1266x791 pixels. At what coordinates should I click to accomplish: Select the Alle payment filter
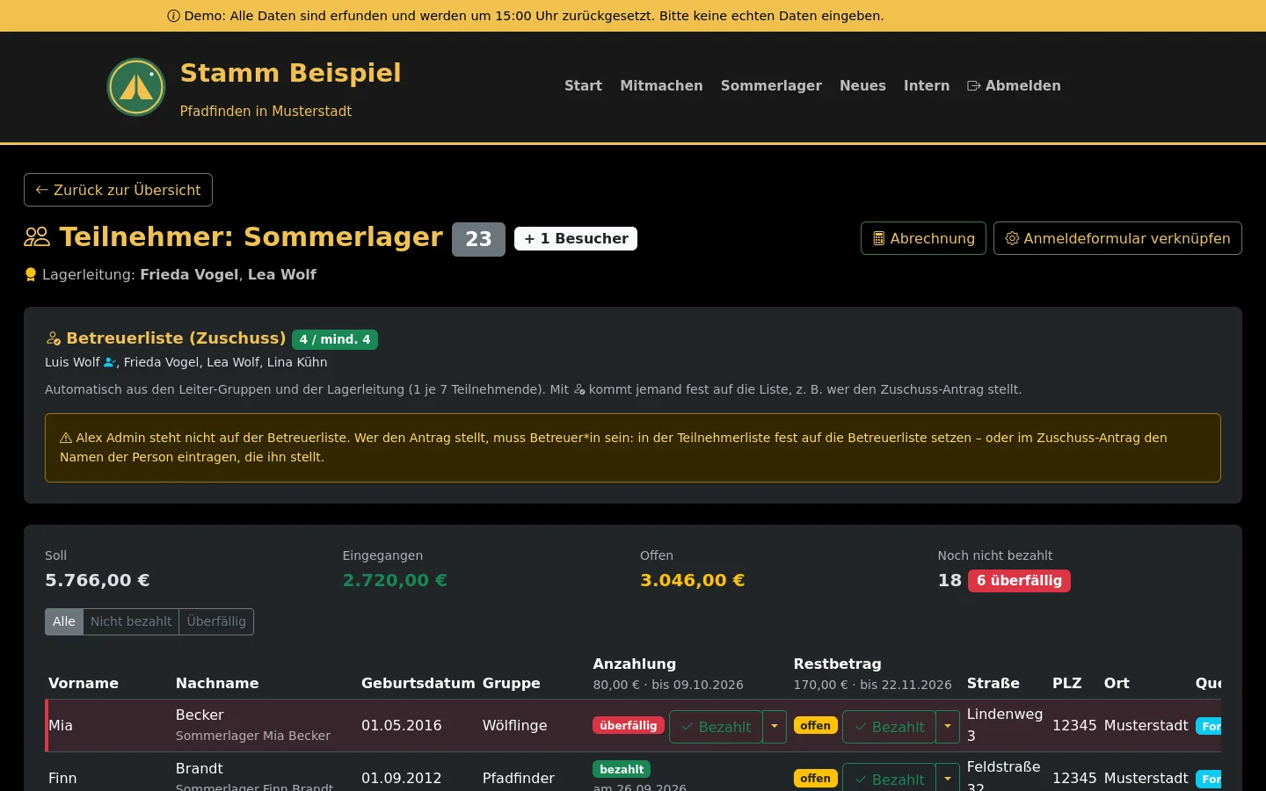[x=64, y=621]
